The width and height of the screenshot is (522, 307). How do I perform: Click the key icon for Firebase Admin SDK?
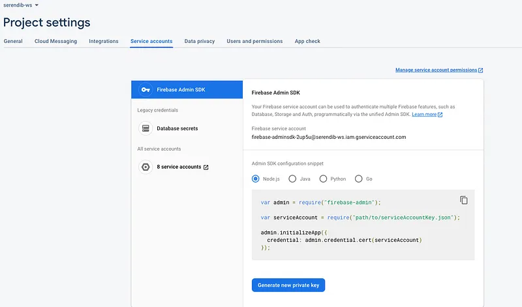(146, 89)
